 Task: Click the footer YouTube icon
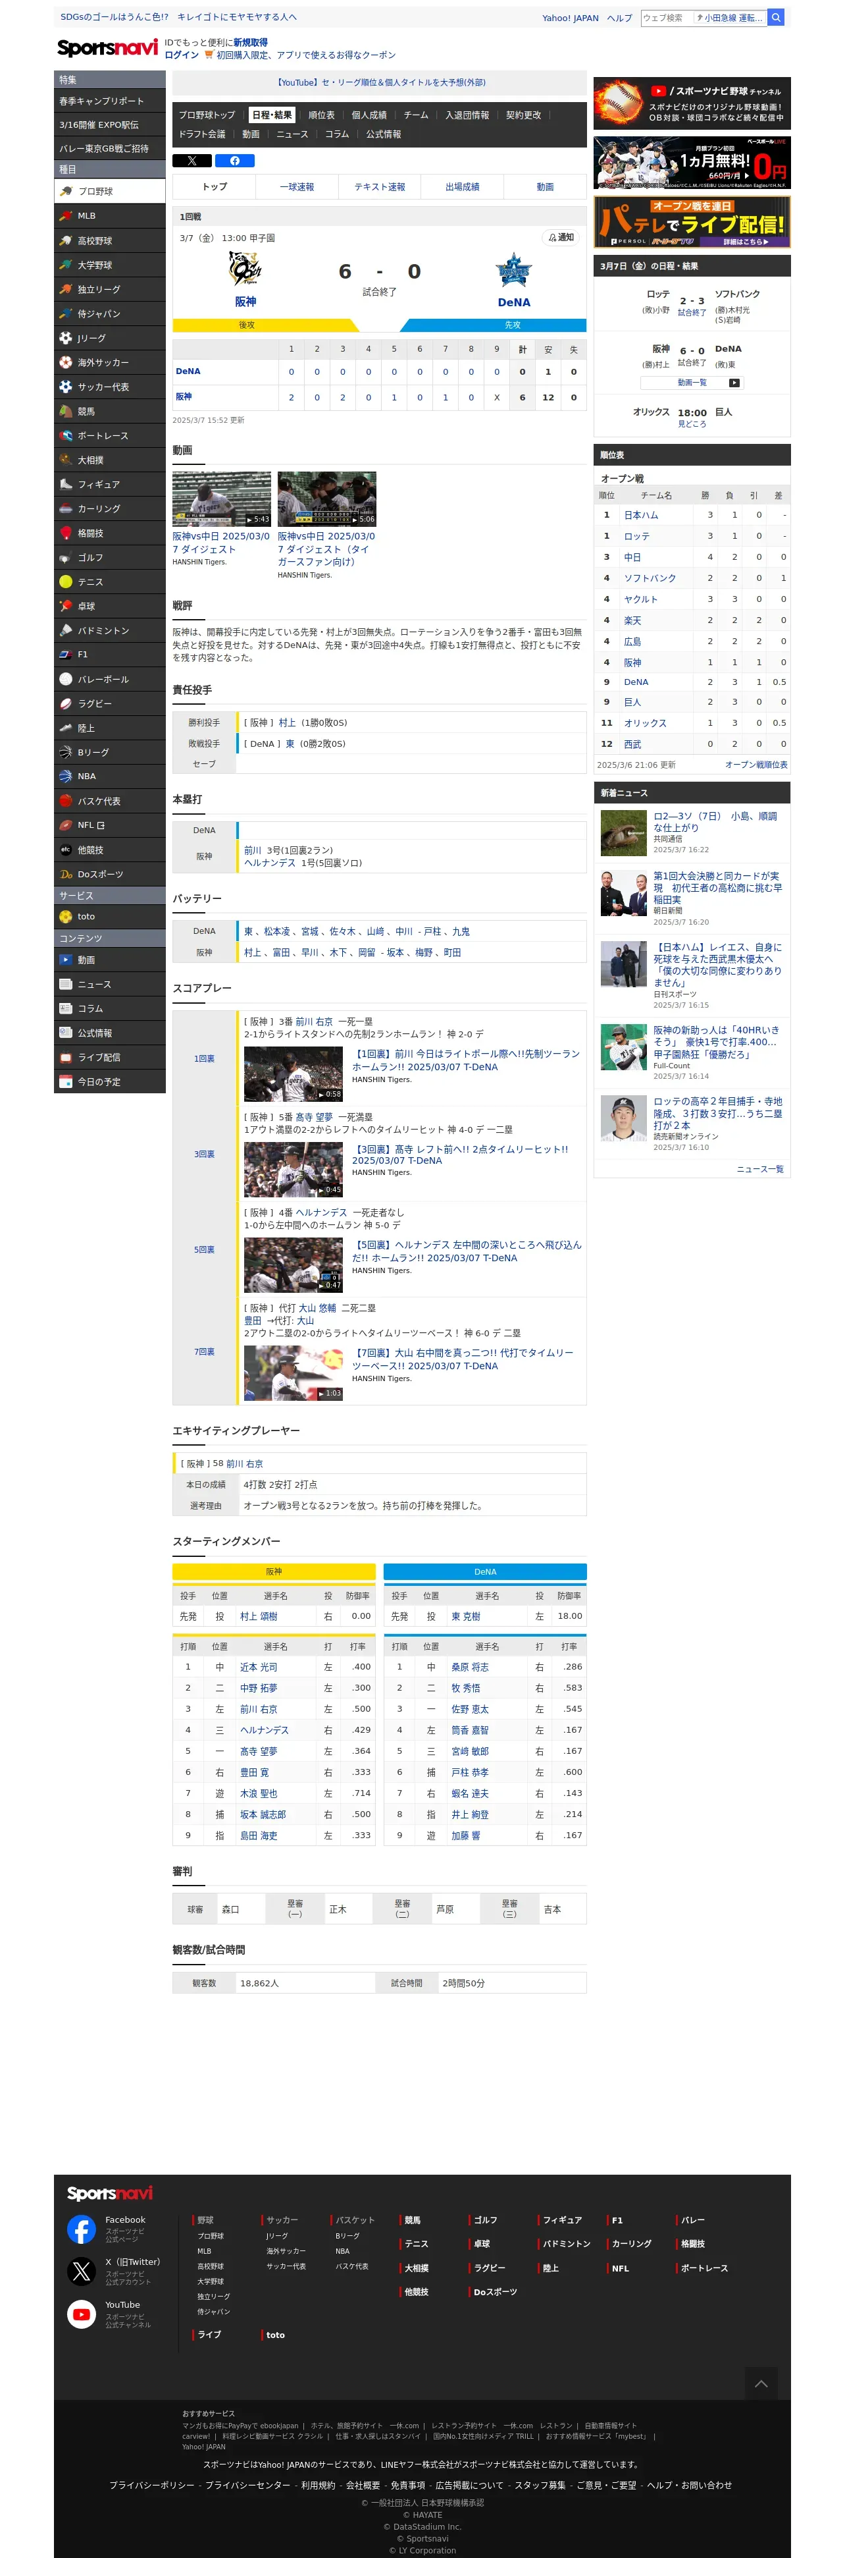(82, 2314)
